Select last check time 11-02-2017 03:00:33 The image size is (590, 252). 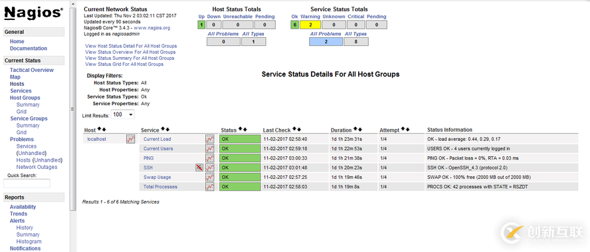(285, 158)
